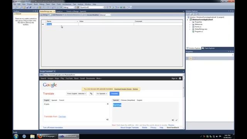Select the Spanish source language tab

point(54,100)
